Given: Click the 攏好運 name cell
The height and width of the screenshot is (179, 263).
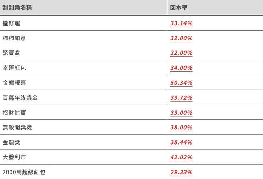Looking at the screenshot, I should pos(11,23).
